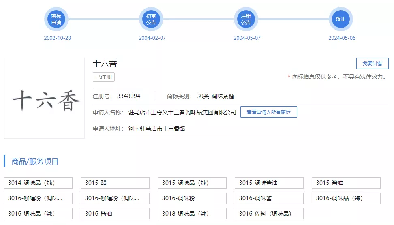Click the 商标申请 timeline circle
This screenshot has height=225, width=394.
[56, 19]
